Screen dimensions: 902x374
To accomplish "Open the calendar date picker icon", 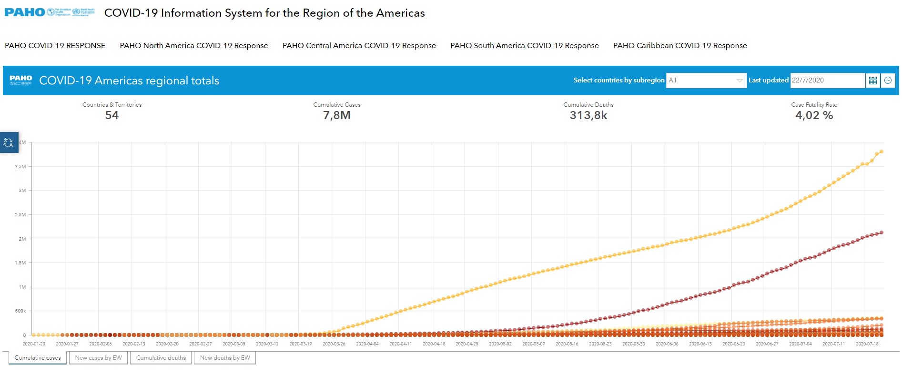I will pos(872,81).
